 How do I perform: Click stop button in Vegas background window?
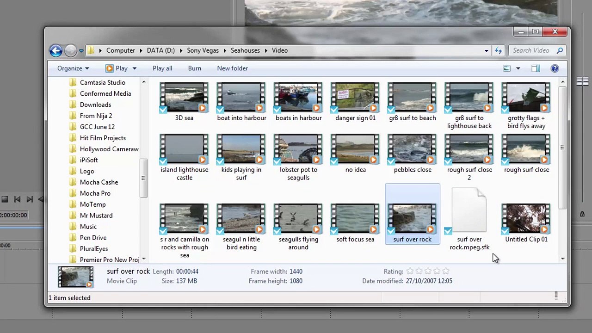5,199
